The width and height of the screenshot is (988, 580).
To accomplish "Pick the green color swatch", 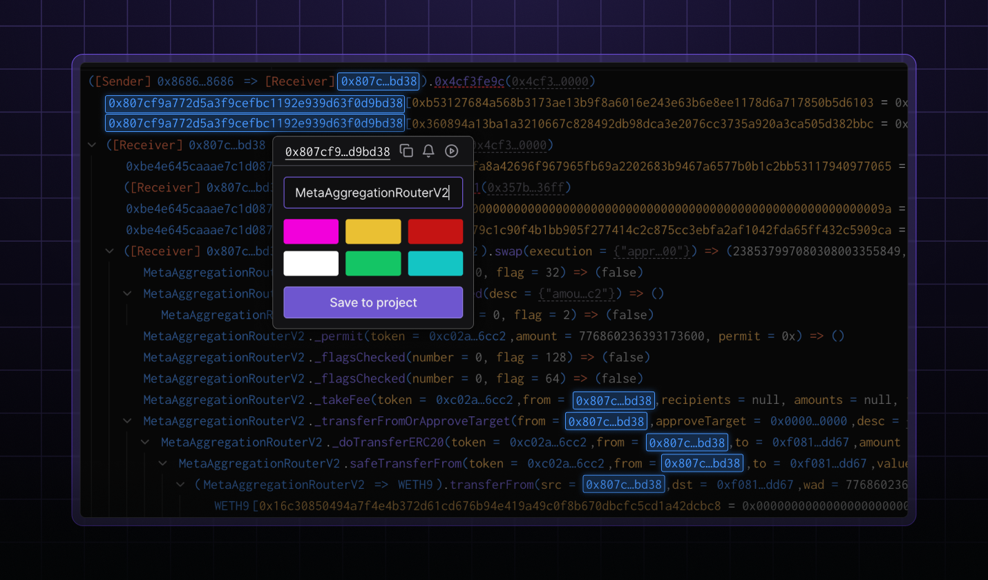I will [x=373, y=264].
